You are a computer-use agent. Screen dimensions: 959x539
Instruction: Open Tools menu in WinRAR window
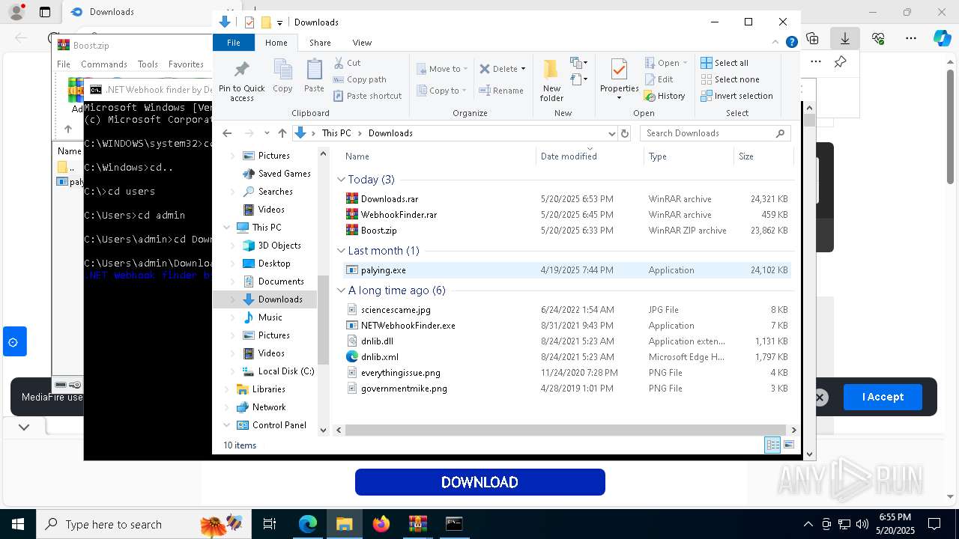click(148, 64)
